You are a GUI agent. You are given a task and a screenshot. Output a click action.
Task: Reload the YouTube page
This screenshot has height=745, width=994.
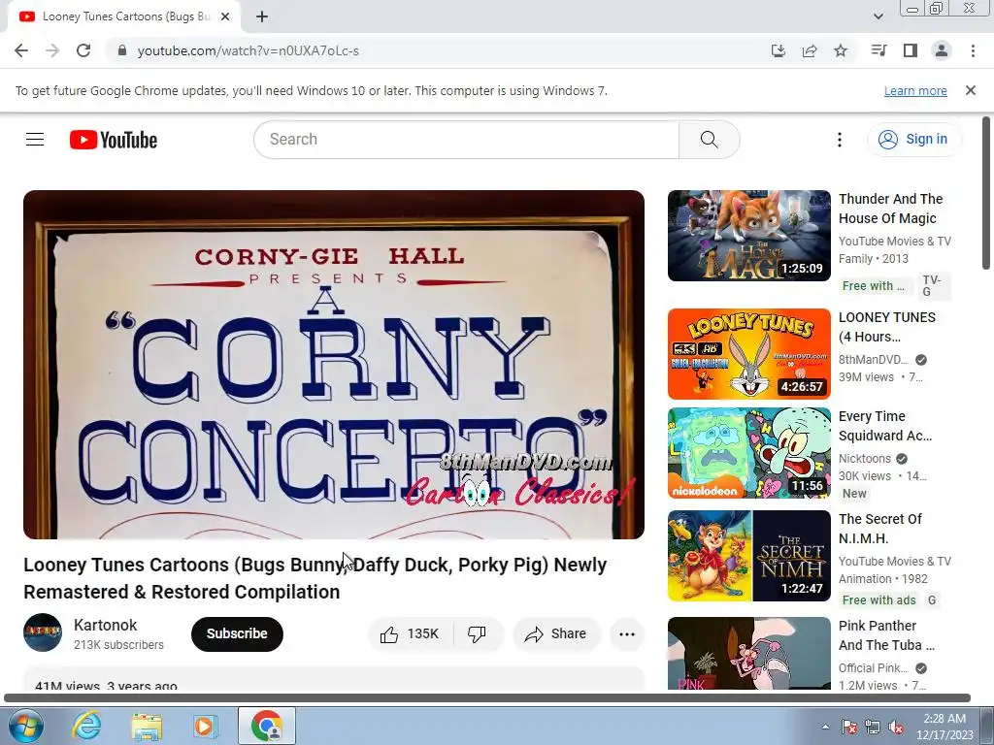tap(83, 50)
